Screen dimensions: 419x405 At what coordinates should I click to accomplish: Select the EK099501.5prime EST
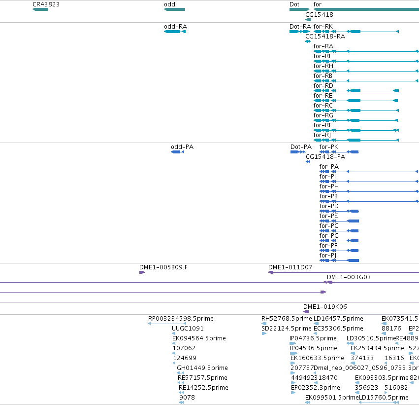[308, 403]
